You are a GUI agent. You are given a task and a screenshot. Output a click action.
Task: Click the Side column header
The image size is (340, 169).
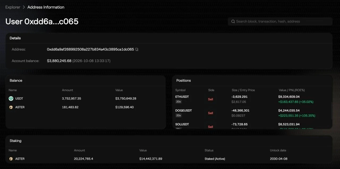tap(211, 90)
